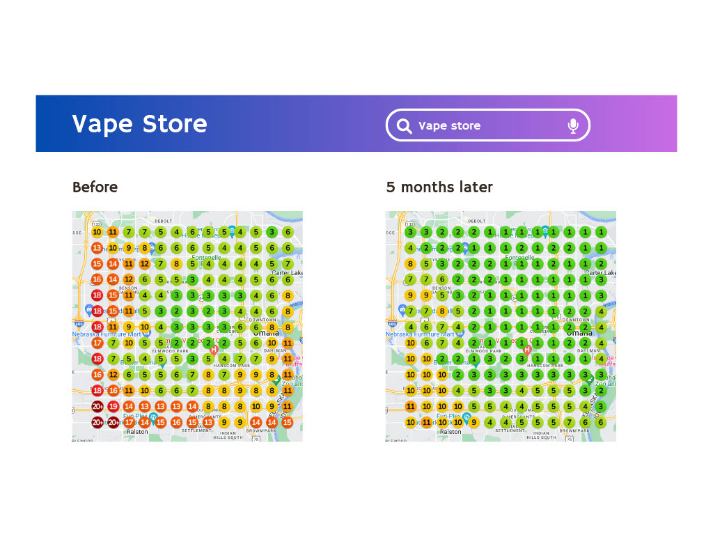
Task: Click the teal museum pin atop Before map
Action: coord(232,230)
